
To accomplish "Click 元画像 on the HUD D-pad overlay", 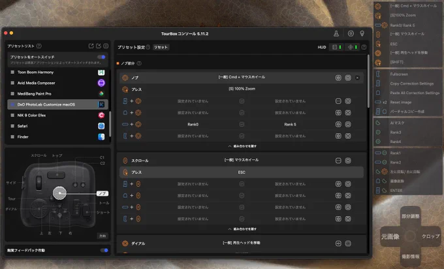I will 390,236.
